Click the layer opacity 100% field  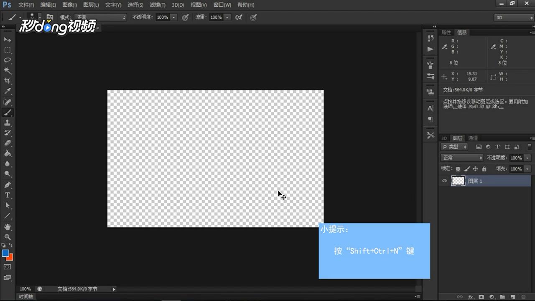(516, 158)
